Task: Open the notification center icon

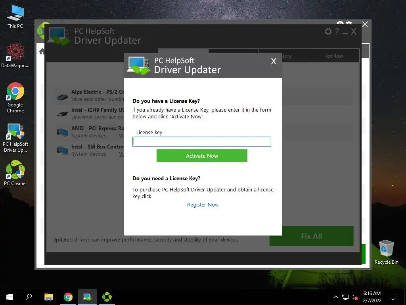Action: tap(393, 297)
